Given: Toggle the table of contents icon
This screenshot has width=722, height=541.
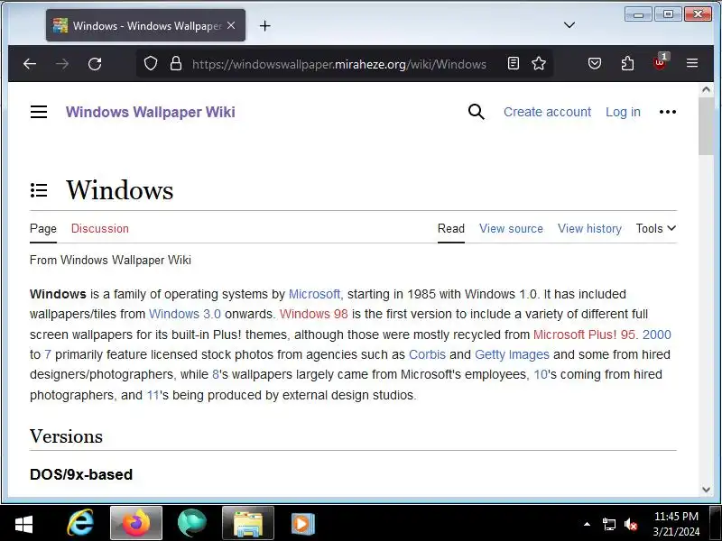Looking at the screenshot, I should [39, 190].
